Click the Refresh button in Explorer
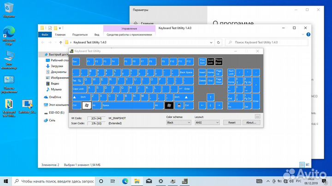This screenshot has width=332, height=186. 218,42
